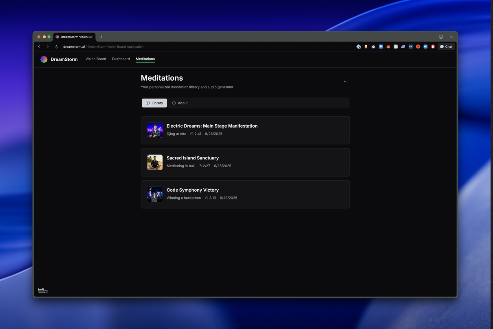
Task: Reload the page with refresh icon
Action: coord(56,46)
